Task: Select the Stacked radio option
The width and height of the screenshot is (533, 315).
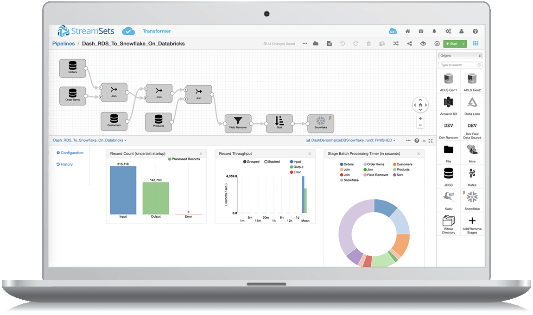Action: tap(266, 162)
